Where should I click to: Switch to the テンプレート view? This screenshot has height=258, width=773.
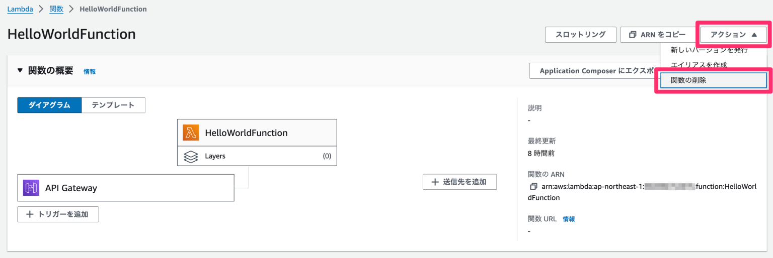coord(113,105)
